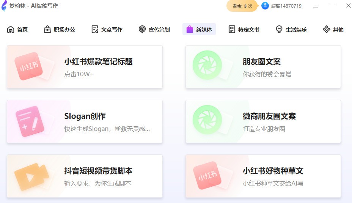Switch to the 职场办公 tab
Viewport: 352px width, 203px height.
(60, 30)
